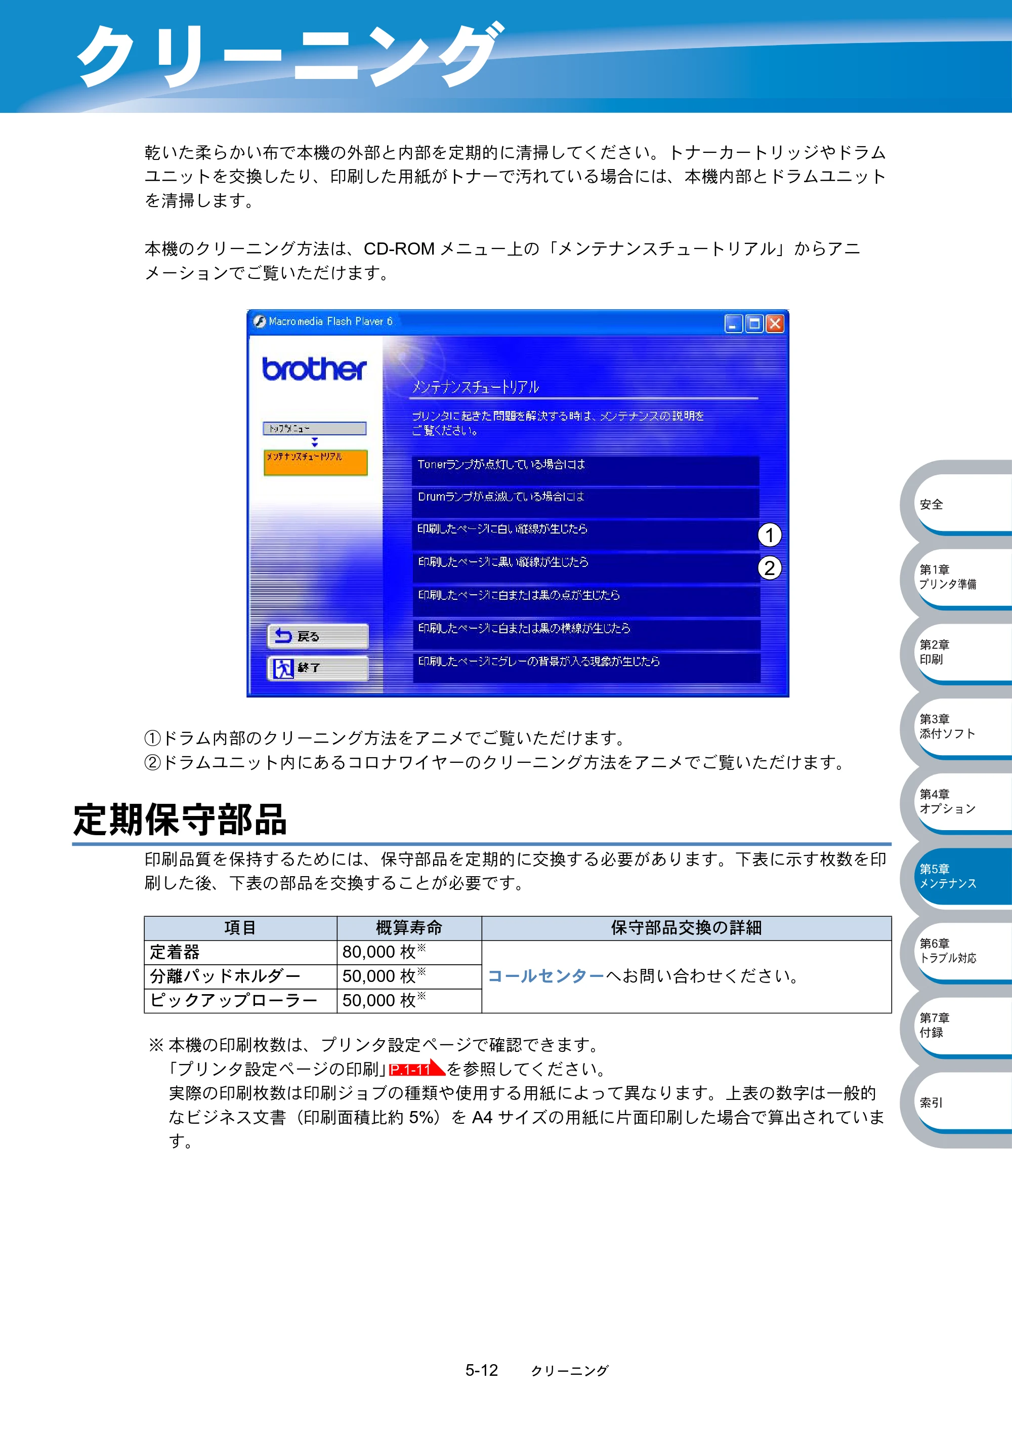This screenshot has width=1012, height=1433.
Task: Minimize the Macromedia Flash Player window
Action: pyautogui.click(x=733, y=323)
